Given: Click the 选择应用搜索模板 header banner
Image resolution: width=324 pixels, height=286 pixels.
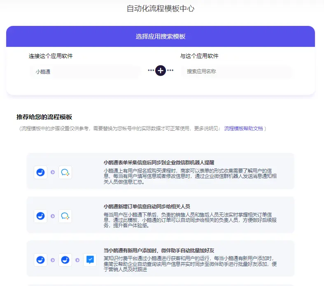Looking at the screenshot, I should pyautogui.click(x=161, y=37).
